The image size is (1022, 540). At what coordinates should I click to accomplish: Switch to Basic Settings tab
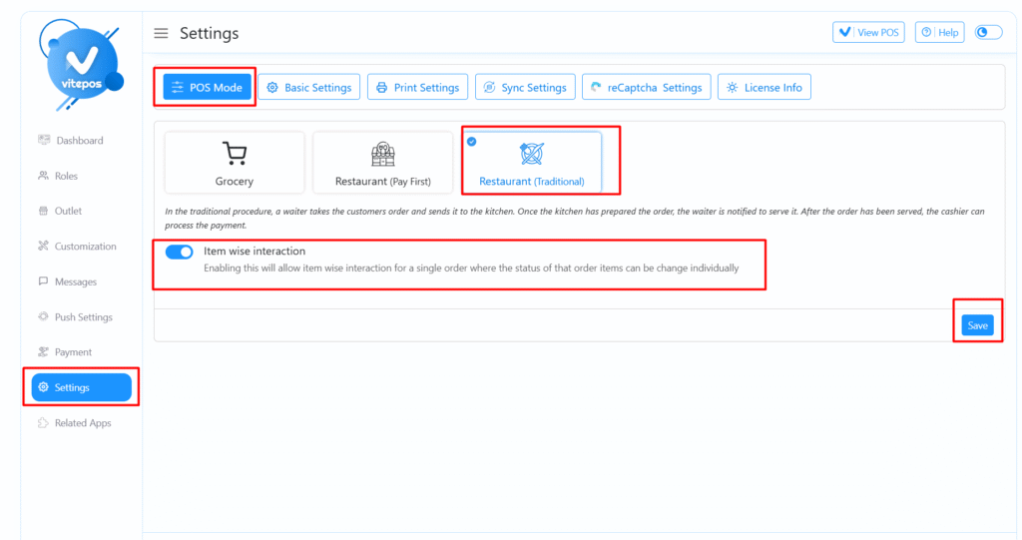click(x=309, y=88)
